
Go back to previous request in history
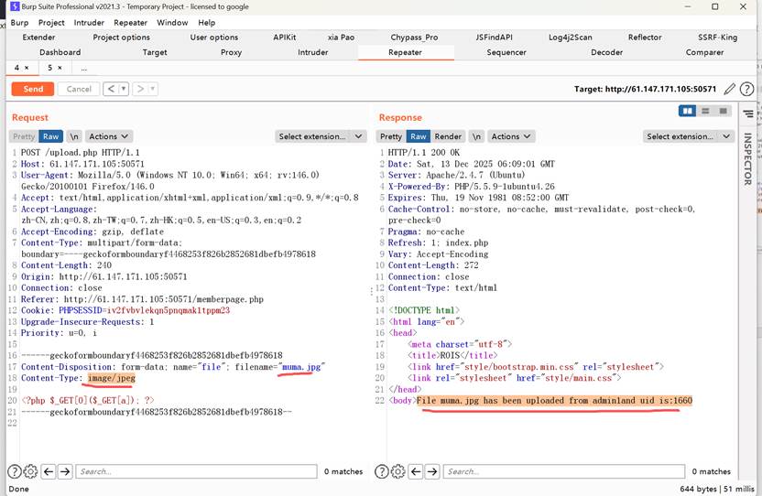112,89
